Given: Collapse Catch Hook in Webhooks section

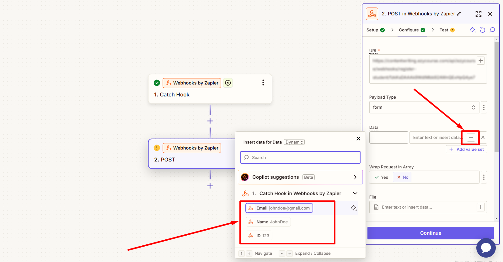Looking at the screenshot, I should click(355, 193).
